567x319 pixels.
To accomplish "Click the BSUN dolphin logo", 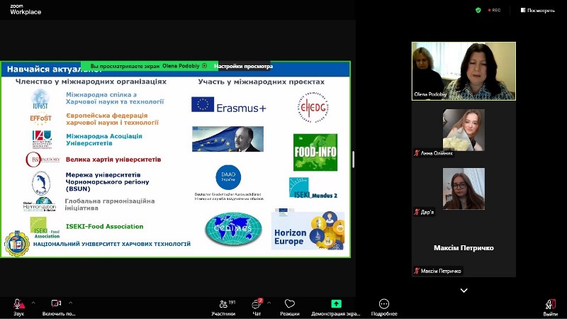I will coord(41,184).
